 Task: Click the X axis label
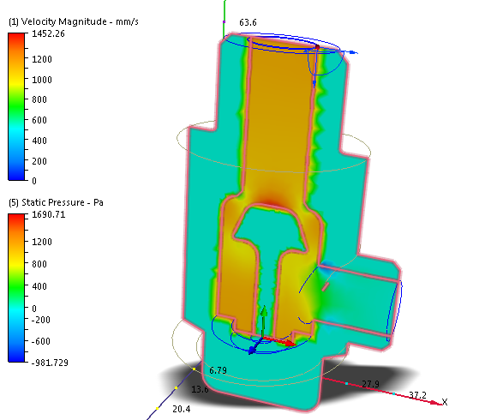(445, 402)
